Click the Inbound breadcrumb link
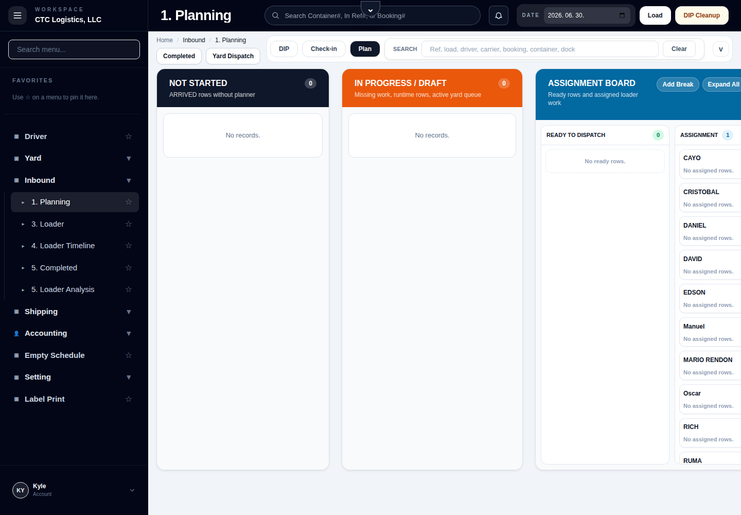Image resolution: width=741 pixels, height=515 pixels. (194, 40)
